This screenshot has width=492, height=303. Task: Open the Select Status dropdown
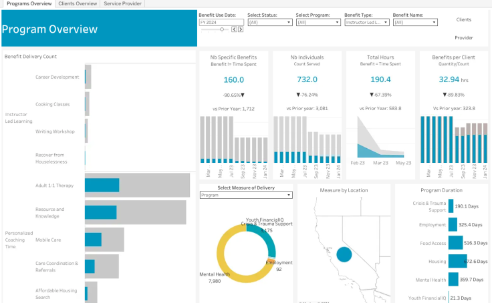270,22
